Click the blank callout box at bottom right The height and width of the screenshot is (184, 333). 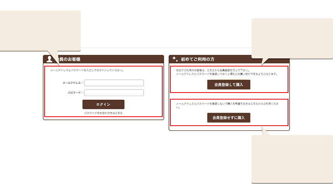292,158
